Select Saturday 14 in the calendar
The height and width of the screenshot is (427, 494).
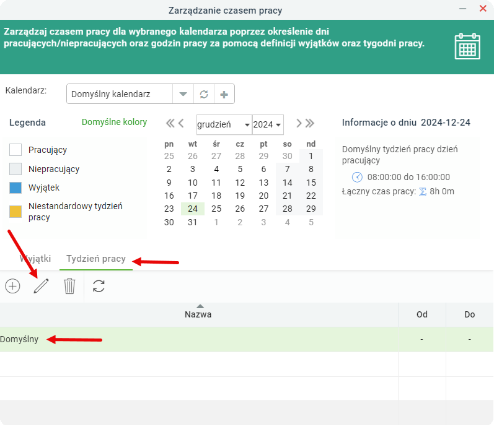click(x=288, y=183)
